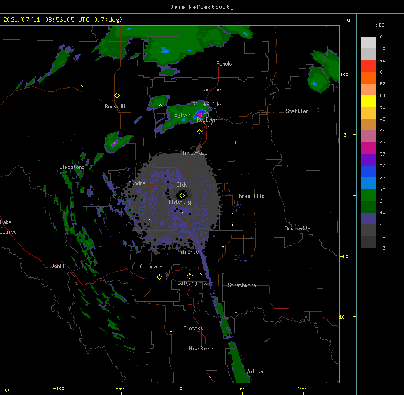404x395 pixels.
Task: Click the Airdrie city label
Action: tap(189, 252)
